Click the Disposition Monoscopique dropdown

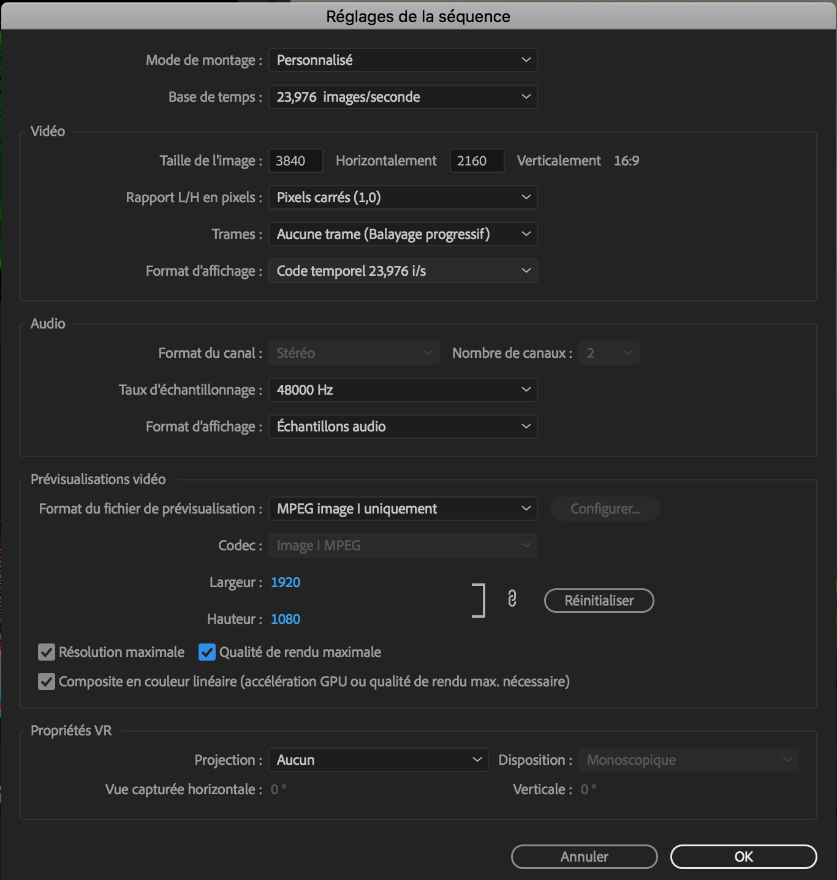pos(689,760)
